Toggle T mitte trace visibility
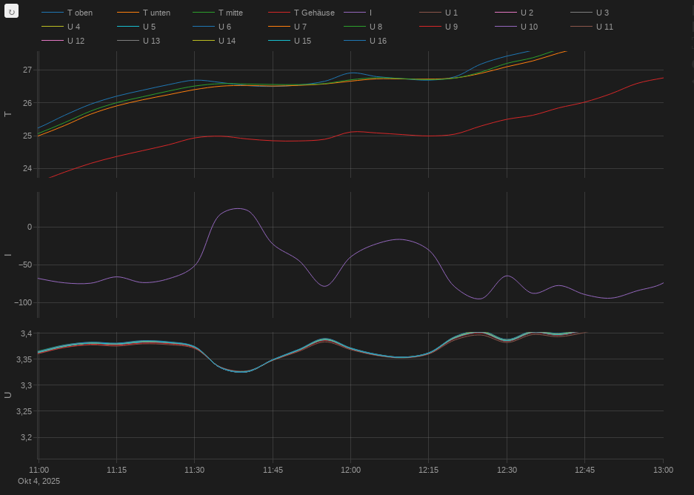 pos(230,13)
